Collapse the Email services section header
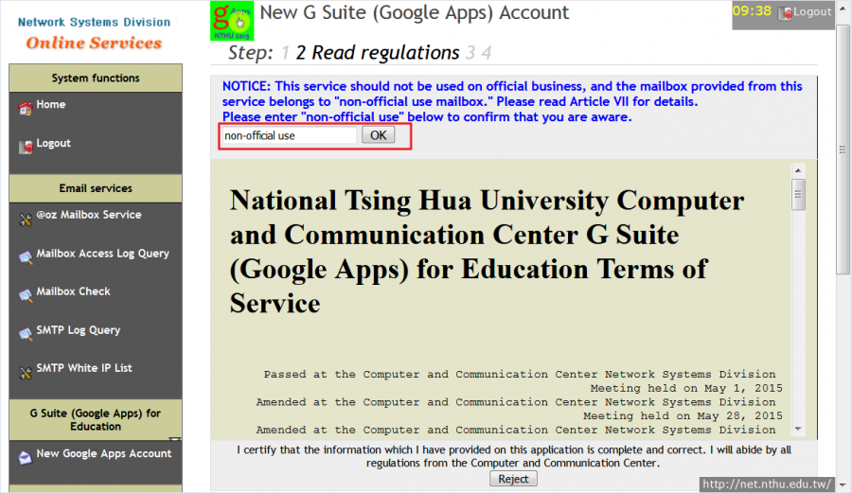852x493 pixels. [95, 188]
